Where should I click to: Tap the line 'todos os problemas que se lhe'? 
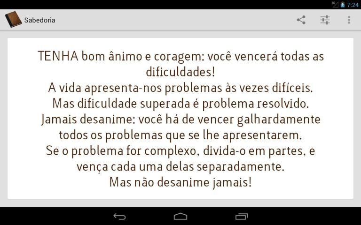(x=180, y=135)
